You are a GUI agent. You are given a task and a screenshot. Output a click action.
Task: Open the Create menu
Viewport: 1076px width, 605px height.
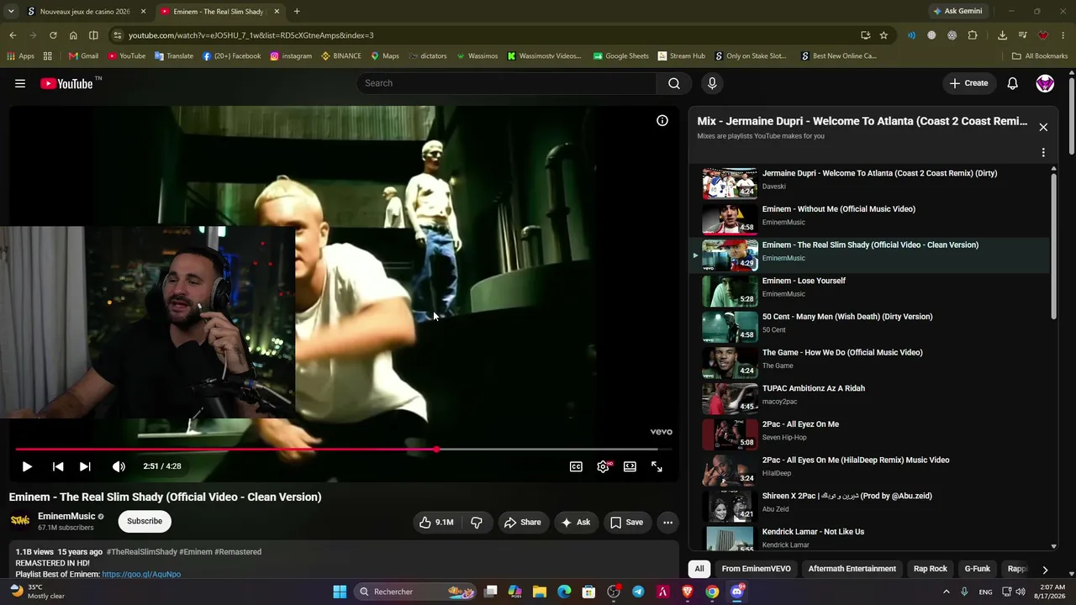click(968, 83)
